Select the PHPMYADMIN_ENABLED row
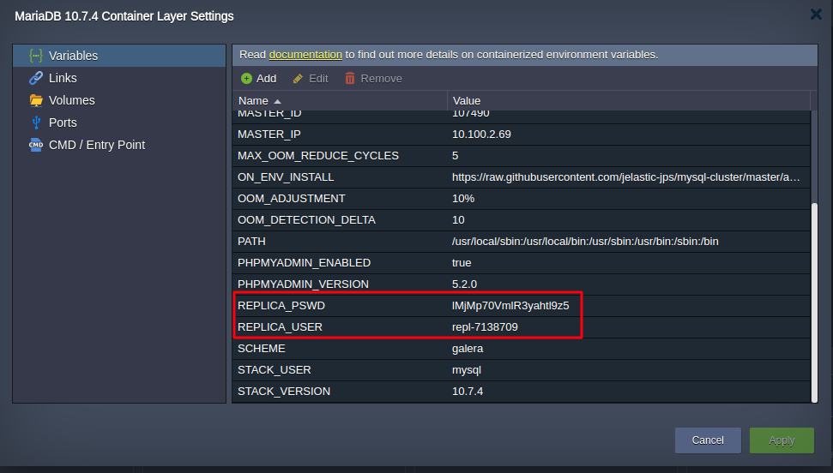Viewport: 833px width, 473px height. pos(522,263)
